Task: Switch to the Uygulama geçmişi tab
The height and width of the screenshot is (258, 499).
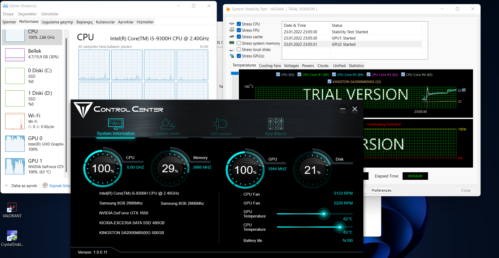Action: tap(57, 22)
